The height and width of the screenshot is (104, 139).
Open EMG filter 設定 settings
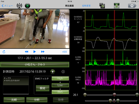coord(43,88)
